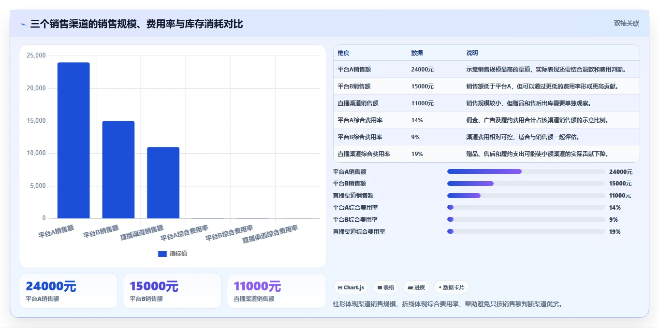Click the description starting 示意销售规模最高的渠道
This screenshot has height=328, width=659.
tap(546, 70)
